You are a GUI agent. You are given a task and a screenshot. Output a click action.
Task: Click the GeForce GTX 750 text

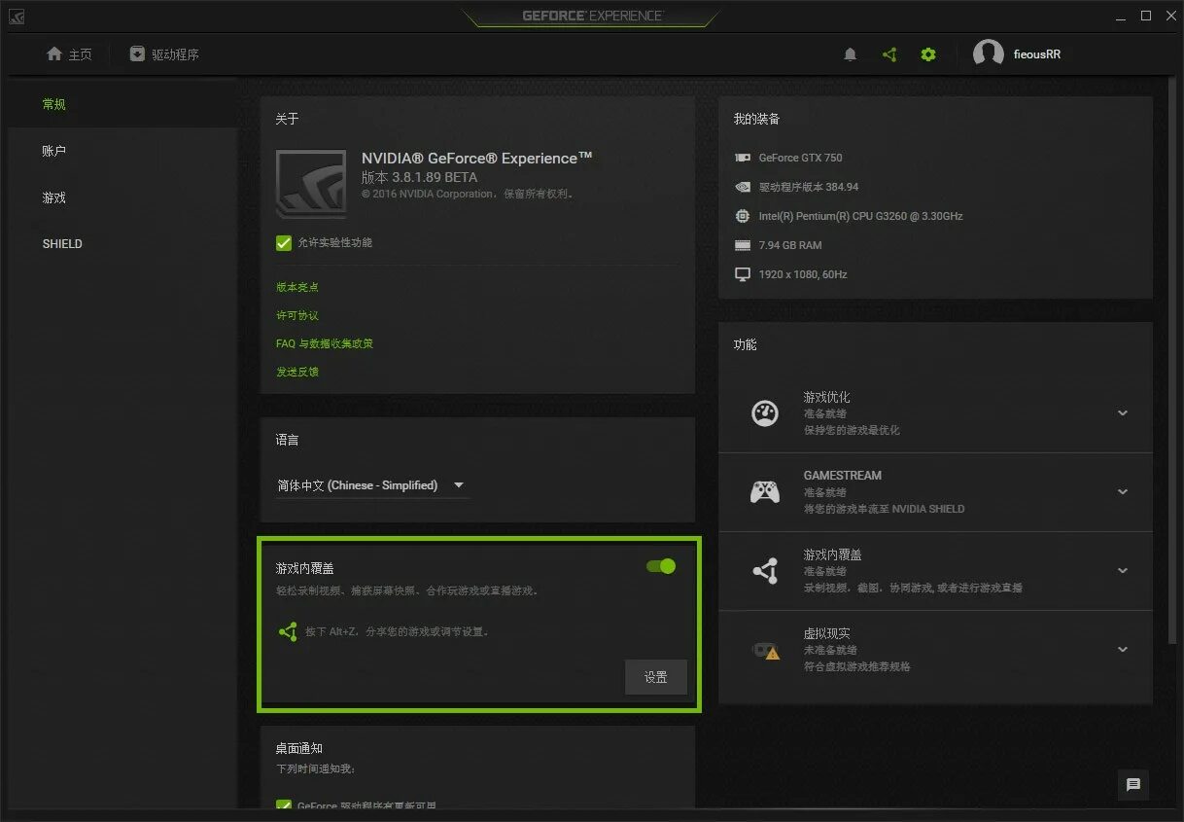(801, 158)
